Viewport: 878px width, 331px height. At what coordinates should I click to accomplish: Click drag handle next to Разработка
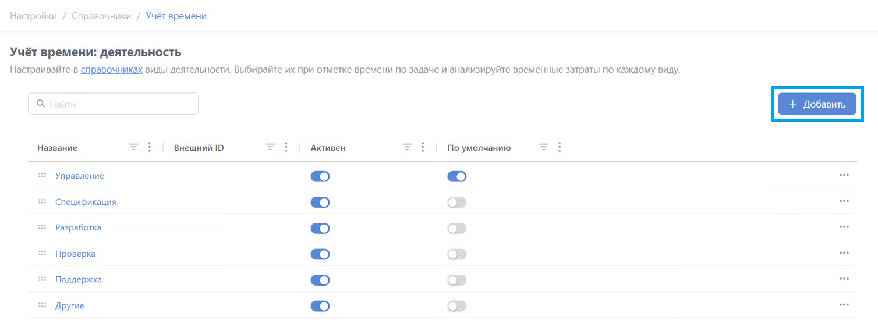(x=42, y=227)
